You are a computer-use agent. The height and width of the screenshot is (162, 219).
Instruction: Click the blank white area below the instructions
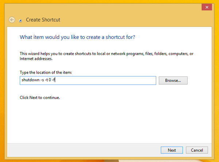point(109,121)
